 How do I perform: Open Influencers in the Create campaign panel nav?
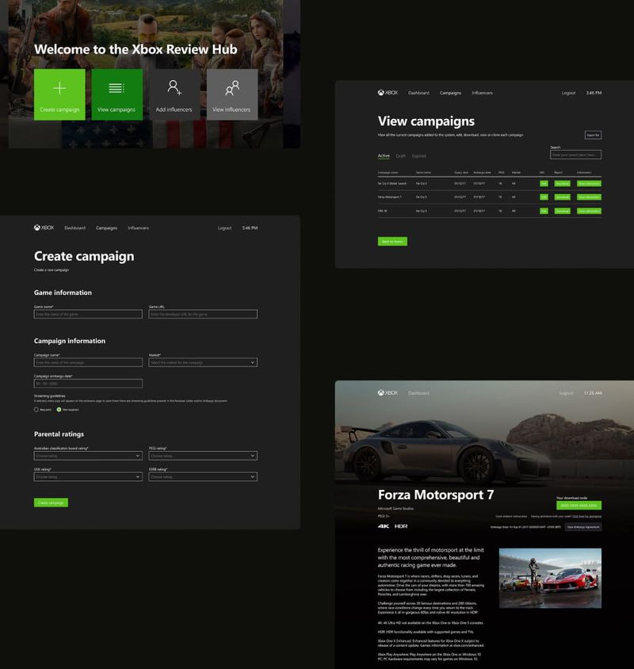click(138, 228)
